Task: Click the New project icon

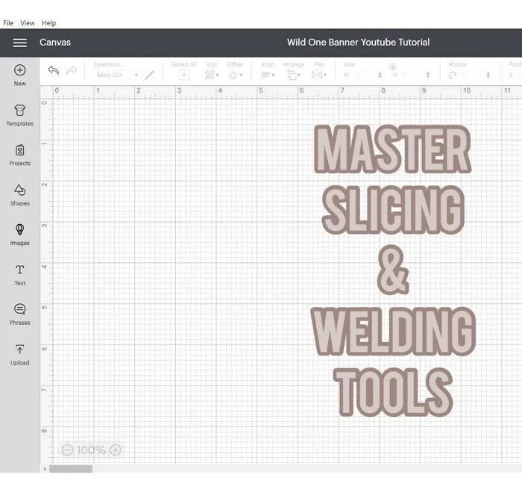Action: point(20,70)
